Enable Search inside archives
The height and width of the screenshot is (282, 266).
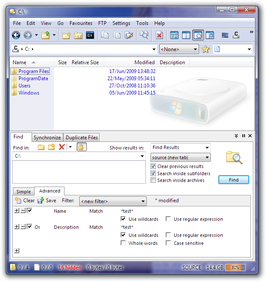[153, 180]
